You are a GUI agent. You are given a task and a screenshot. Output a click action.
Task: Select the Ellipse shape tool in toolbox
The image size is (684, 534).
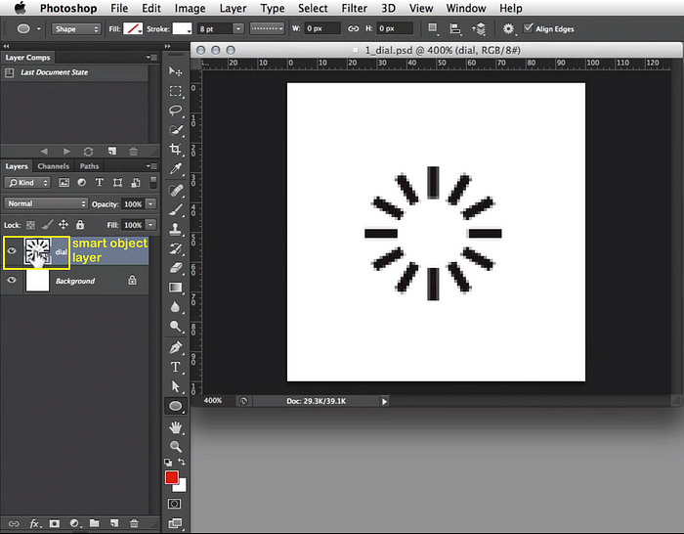pos(175,406)
